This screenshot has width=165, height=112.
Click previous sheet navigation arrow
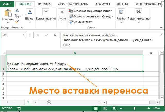pos(7,102)
